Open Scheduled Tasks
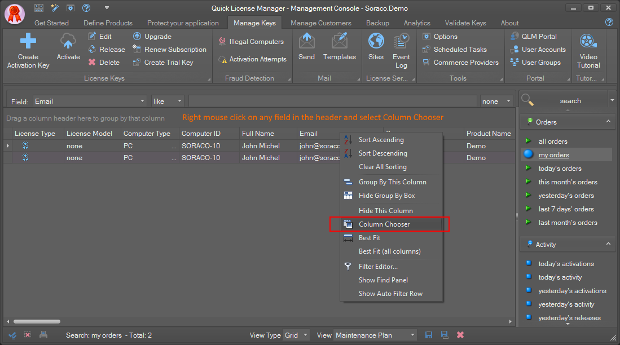This screenshot has width=620, height=345. [x=455, y=50]
